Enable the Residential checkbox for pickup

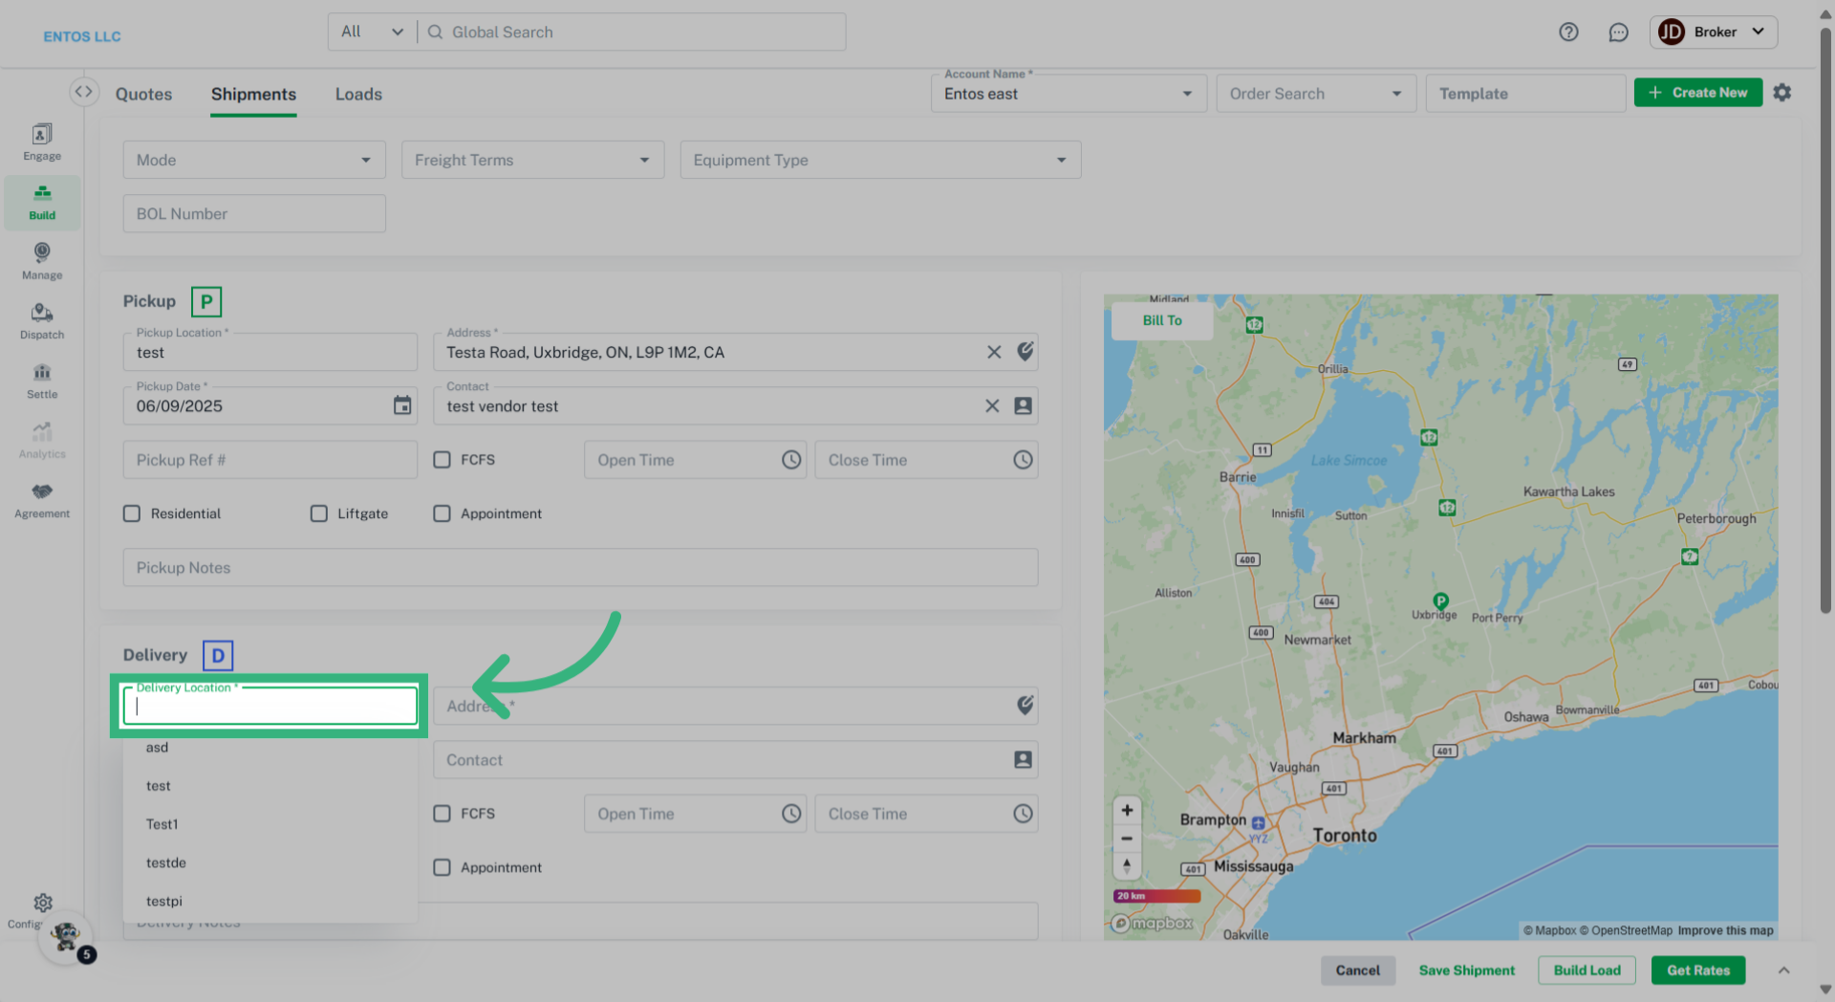(132, 513)
